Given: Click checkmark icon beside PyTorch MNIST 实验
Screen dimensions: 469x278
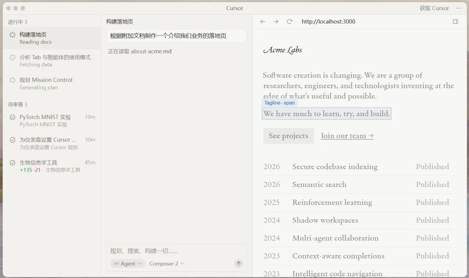Looking at the screenshot, I should click(x=12, y=117).
